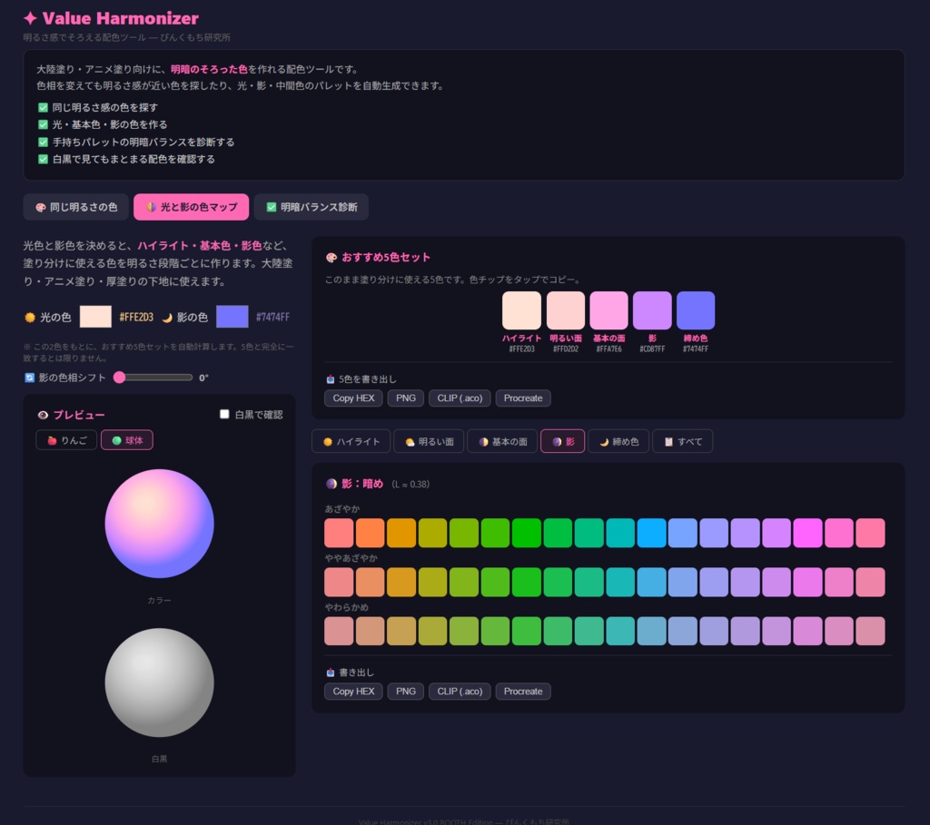The image size is (930, 825).
Task: Click Copy HEX under 5色を書き出し
Action: click(x=353, y=398)
